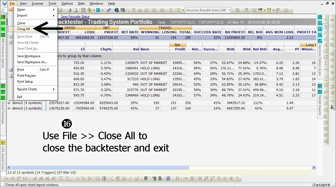This screenshot has height=187, width=336.
Task: Open the HP SCN harmonic pattern icon
Action: click(x=320, y=41)
